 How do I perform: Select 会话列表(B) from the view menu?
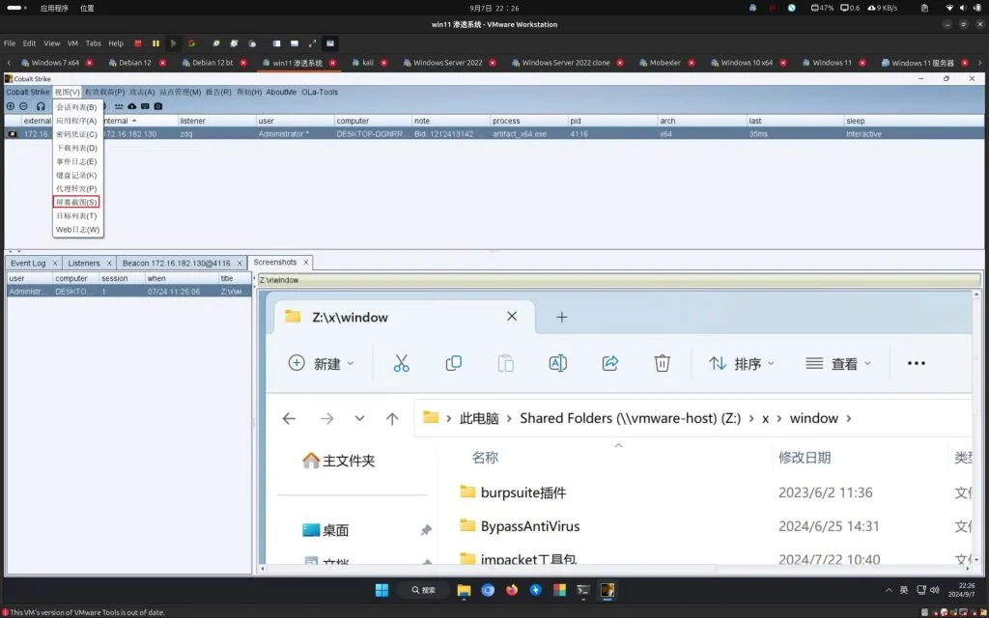tap(76, 107)
